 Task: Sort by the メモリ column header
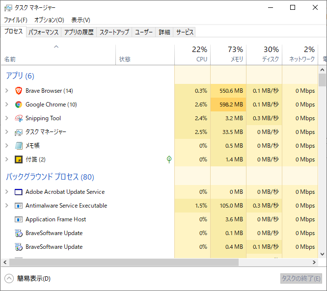point(228,54)
